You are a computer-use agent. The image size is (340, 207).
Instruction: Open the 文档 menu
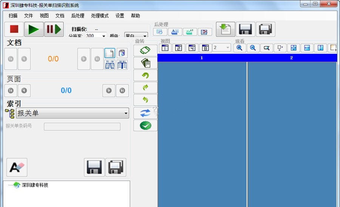[x=60, y=15]
